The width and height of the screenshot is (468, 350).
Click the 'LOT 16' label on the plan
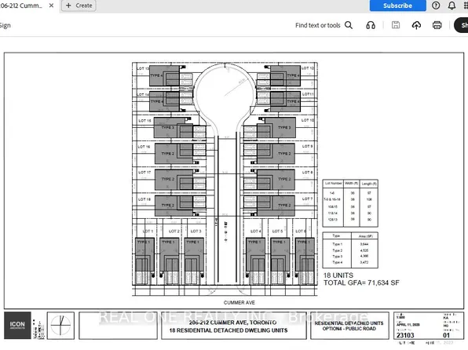(x=144, y=147)
